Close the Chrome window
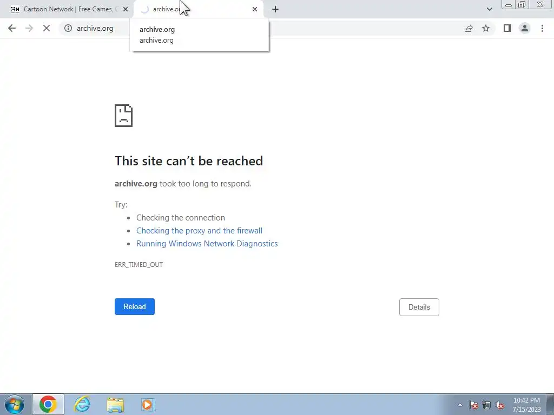Screen dimensions: 554x415 click(x=540, y=4)
